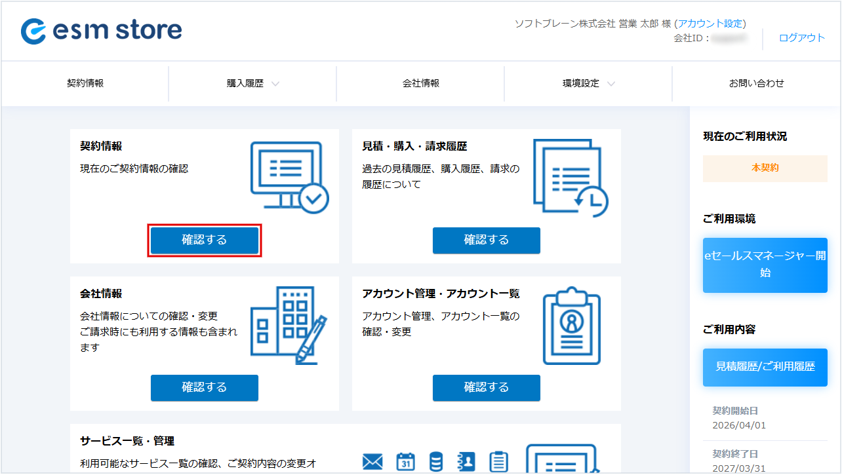Open the お問い合わせ menu item

[756, 83]
